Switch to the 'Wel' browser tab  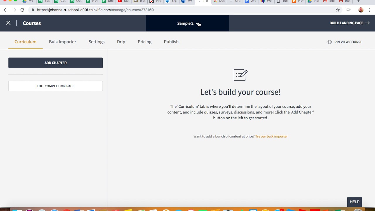point(266,1)
